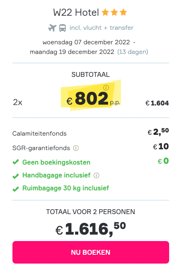Click the Ruimbagage 30 kg inclusief label
The image size is (182, 268).
pyautogui.click(x=65, y=188)
